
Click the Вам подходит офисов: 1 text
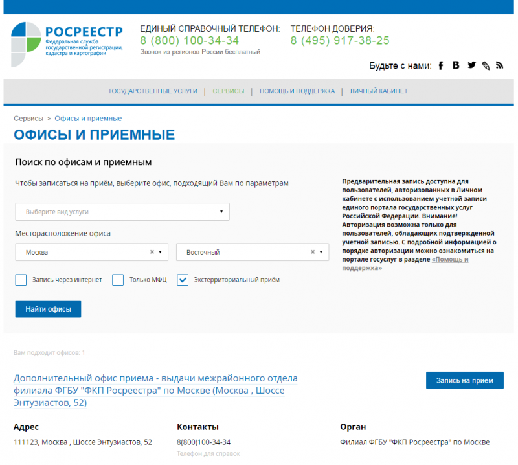pyautogui.click(x=49, y=352)
